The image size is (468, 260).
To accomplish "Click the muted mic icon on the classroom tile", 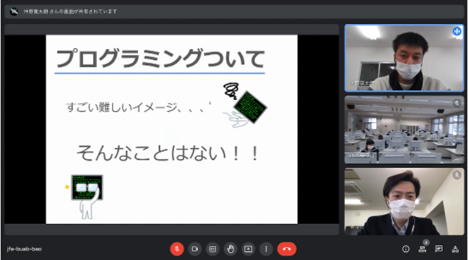I will [x=457, y=103].
